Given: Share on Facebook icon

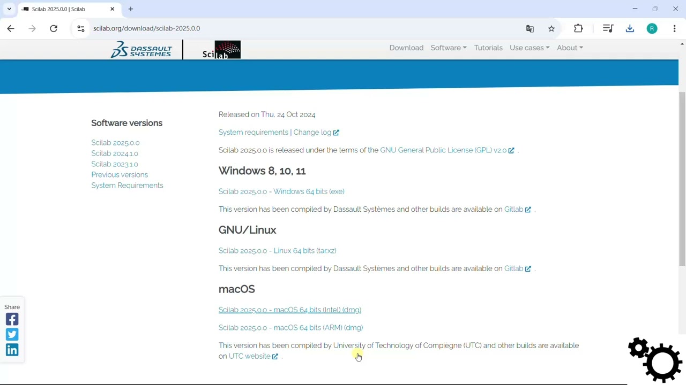Looking at the screenshot, I should pyautogui.click(x=12, y=319).
